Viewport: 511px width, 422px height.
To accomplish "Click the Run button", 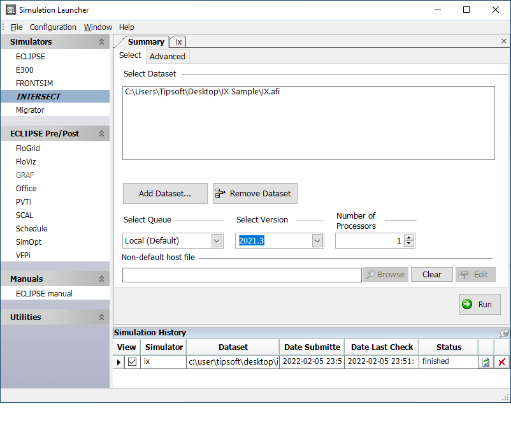I will [480, 304].
